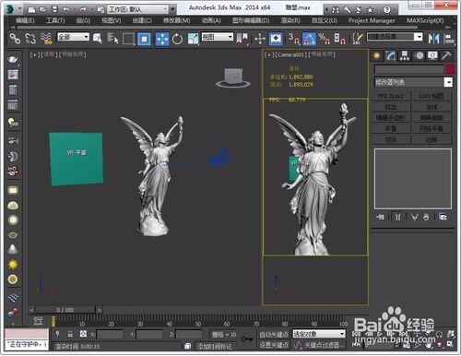The height and width of the screenshot is (356, 461).
Task: Click the binoculars search icon
Action: pyautogui.click(x=336, y=10)
